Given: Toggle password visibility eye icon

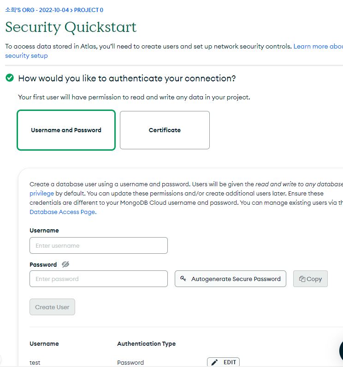Looking at the screenshot, I should click(65, 264).
